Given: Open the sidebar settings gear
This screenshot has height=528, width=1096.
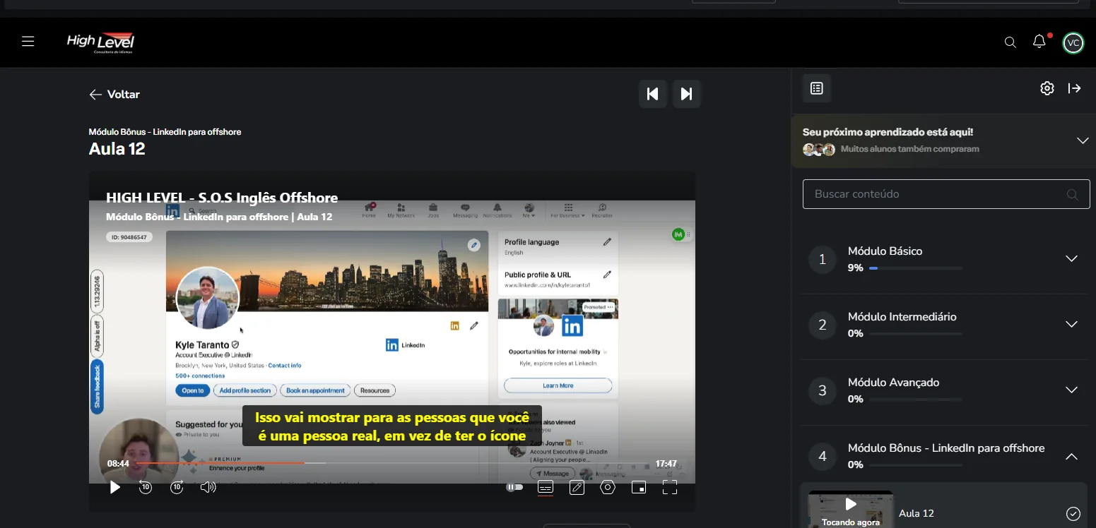Looking at the screenshot, I should click(1047, 88).
